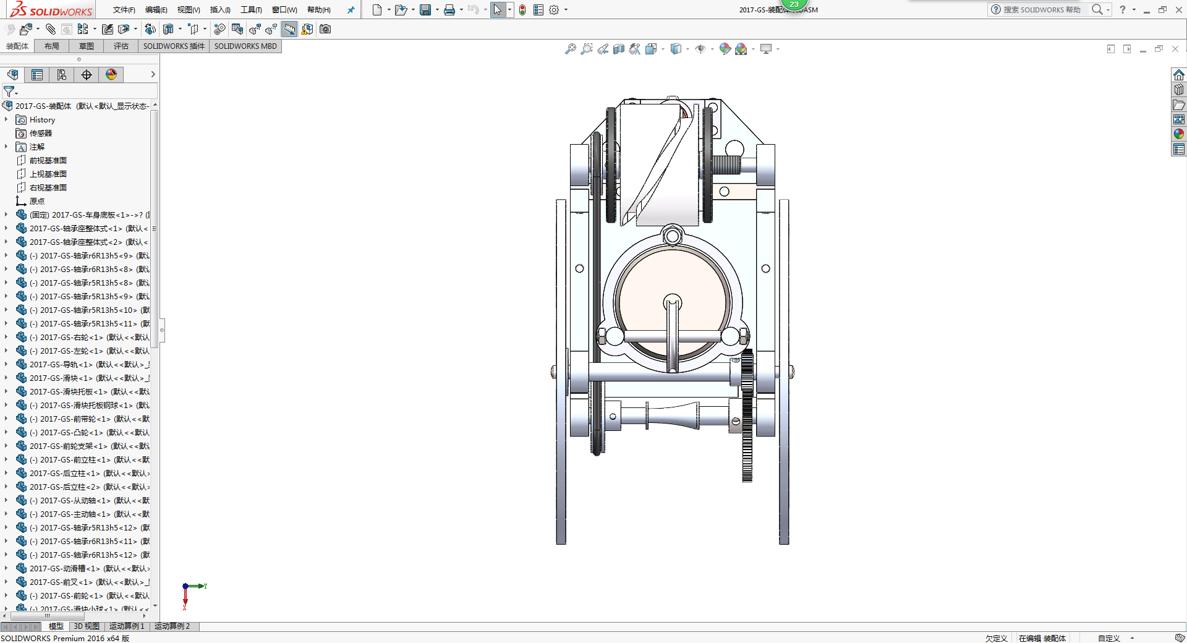Click the Rebuild traffic light icon
Image resolution: width=1187 pixels, height=643 pixels.
pyautogui.click(x=522, y=10)
